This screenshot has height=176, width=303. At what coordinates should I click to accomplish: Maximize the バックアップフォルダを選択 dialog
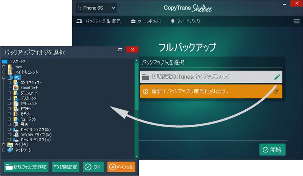pos(120,49)
